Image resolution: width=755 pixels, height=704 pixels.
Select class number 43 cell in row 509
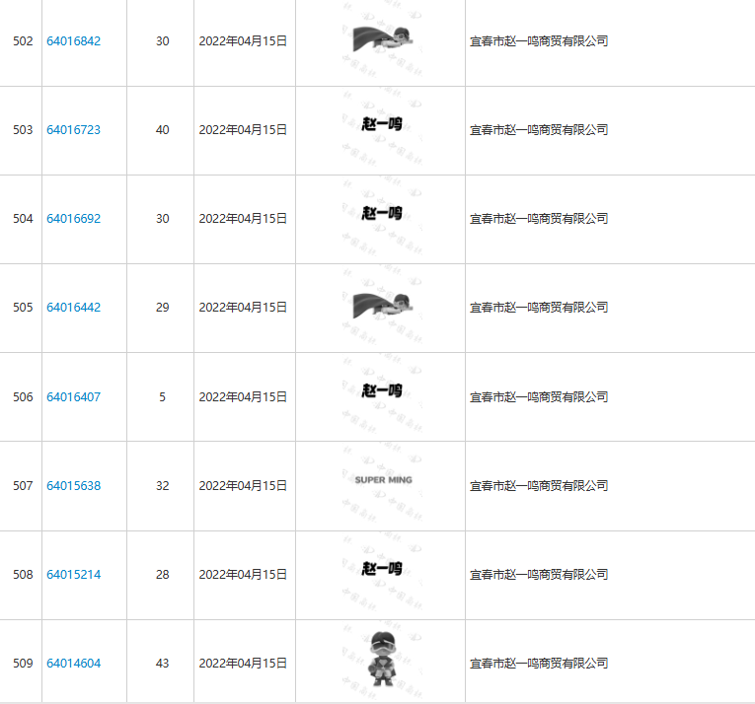pyautogui.click(x=162, y=664)
